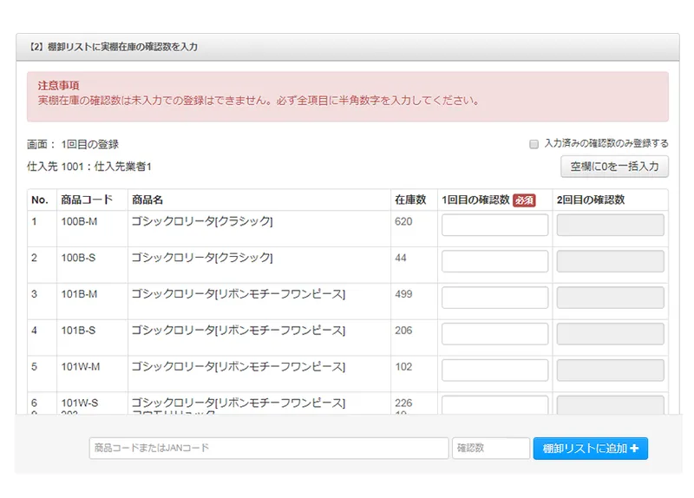The width and height of the screenshot is (694, 498).
Task: Click 1回目の確認数 field for 100B-S
Action: 494,261
